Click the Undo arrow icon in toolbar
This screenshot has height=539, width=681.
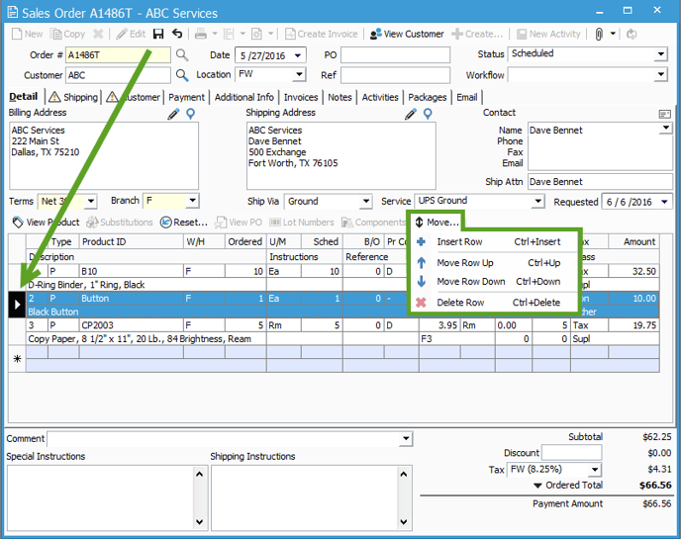click(x=177, y=34)
